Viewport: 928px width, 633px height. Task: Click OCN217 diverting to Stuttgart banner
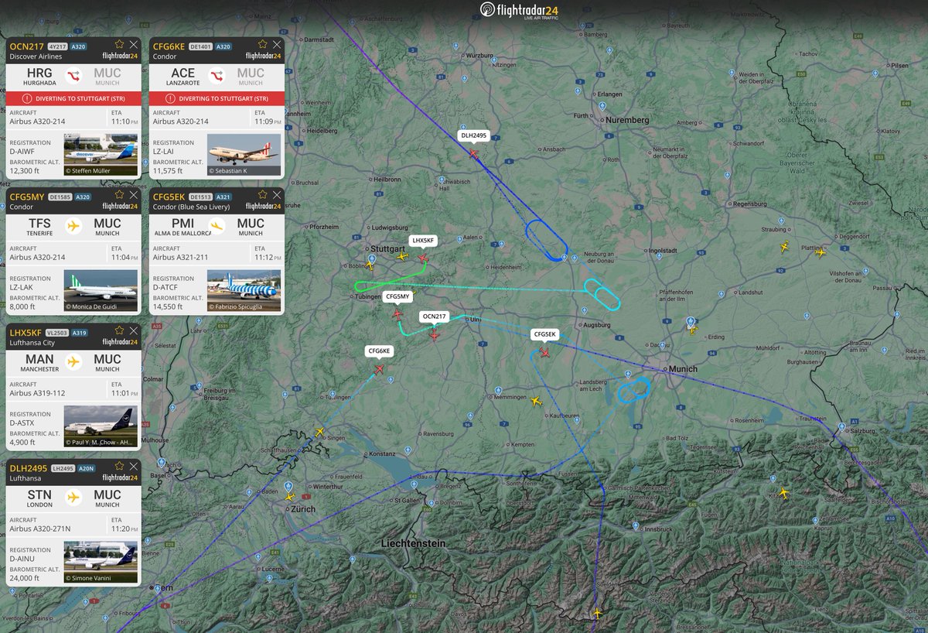[73, 99]
